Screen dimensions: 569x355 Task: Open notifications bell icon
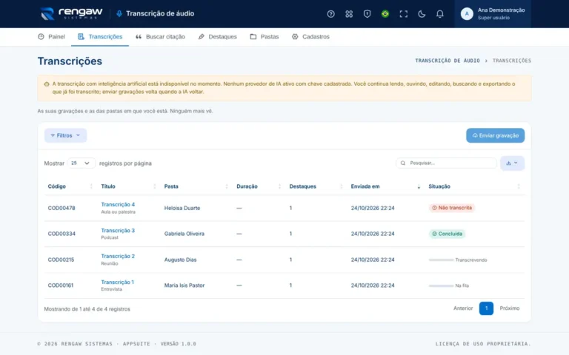pos(439,14)
